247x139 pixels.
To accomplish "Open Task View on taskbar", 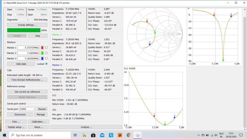I will [x=75, y=135].
